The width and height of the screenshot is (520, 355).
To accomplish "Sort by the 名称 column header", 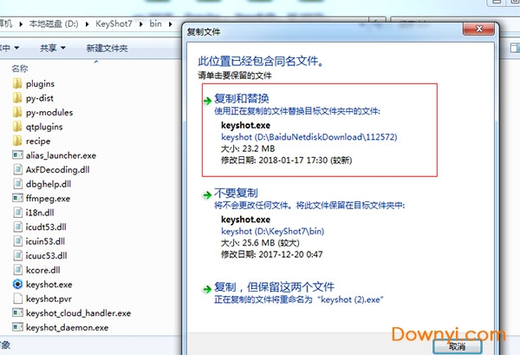I will click(20, 69).
